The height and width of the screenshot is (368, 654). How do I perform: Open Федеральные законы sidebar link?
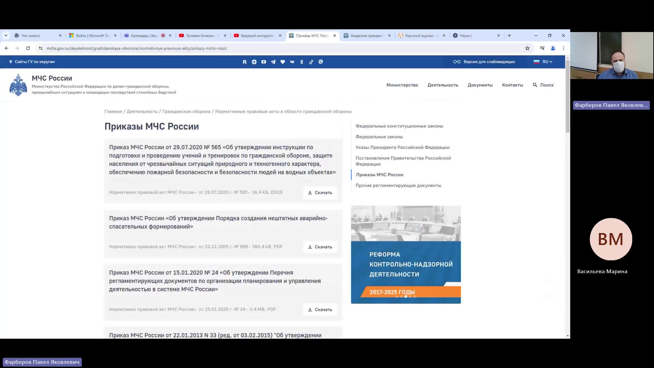point(379,137)
